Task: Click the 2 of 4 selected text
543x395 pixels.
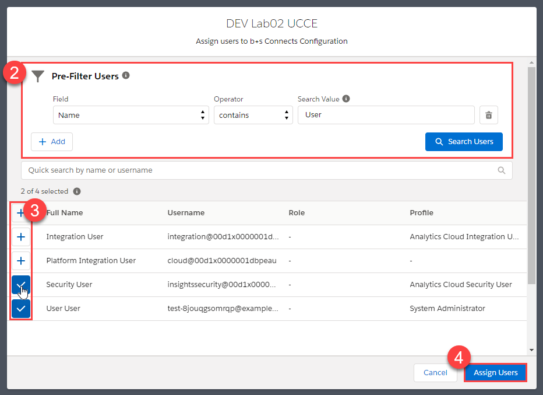Action: coord(44,191)
